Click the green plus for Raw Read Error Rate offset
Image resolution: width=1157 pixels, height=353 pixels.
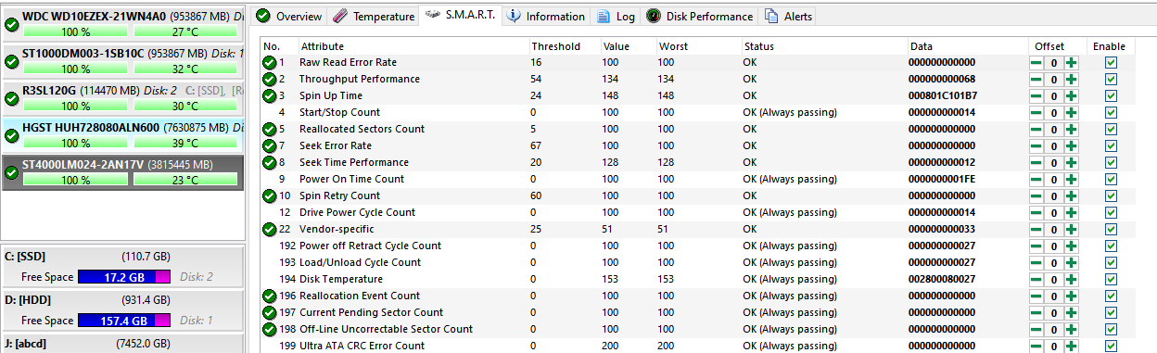click(x=1072, y=63)
